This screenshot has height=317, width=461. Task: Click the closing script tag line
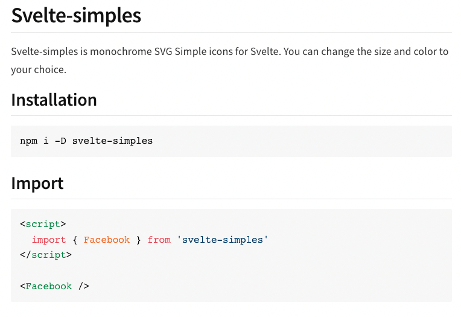pyautogui.click(x=46, y=255)
